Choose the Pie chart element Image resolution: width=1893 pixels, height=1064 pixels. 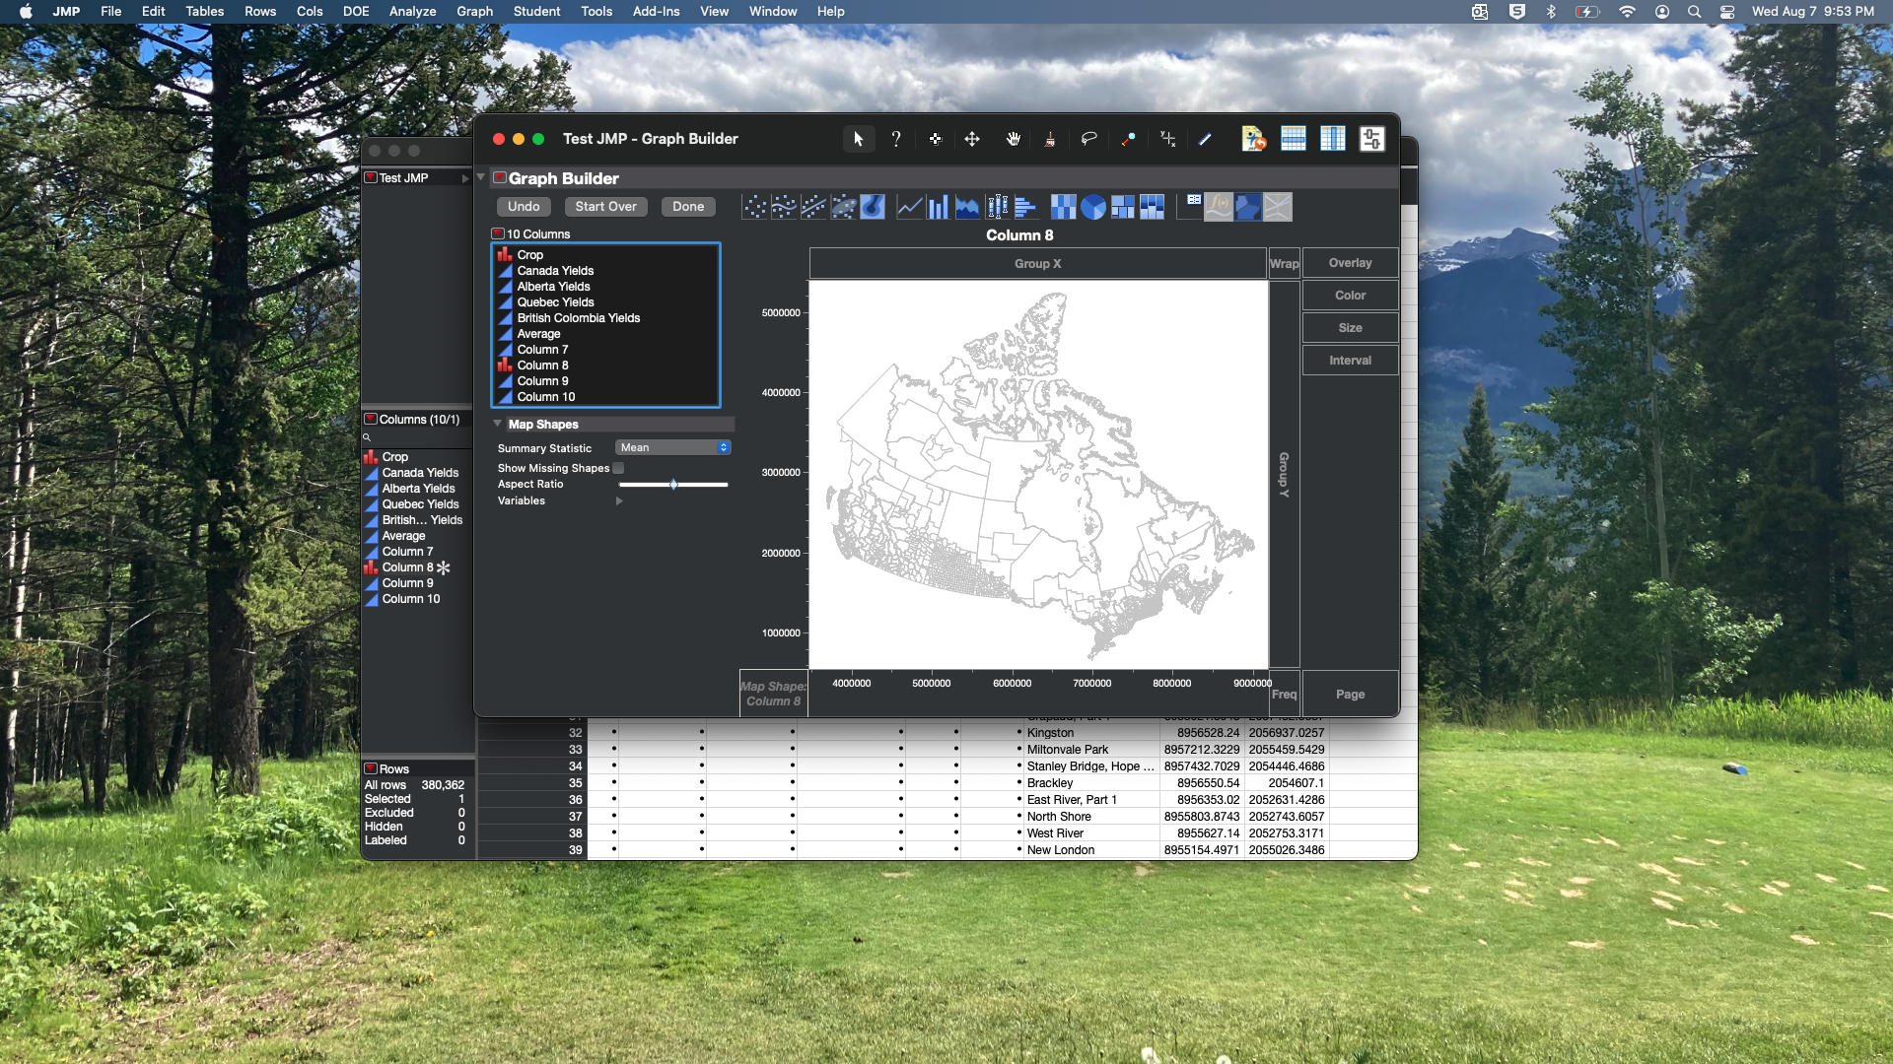pos(1093,207)
